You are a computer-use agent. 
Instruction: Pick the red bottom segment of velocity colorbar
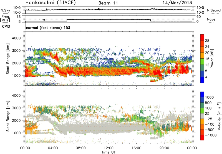point(202,138)
